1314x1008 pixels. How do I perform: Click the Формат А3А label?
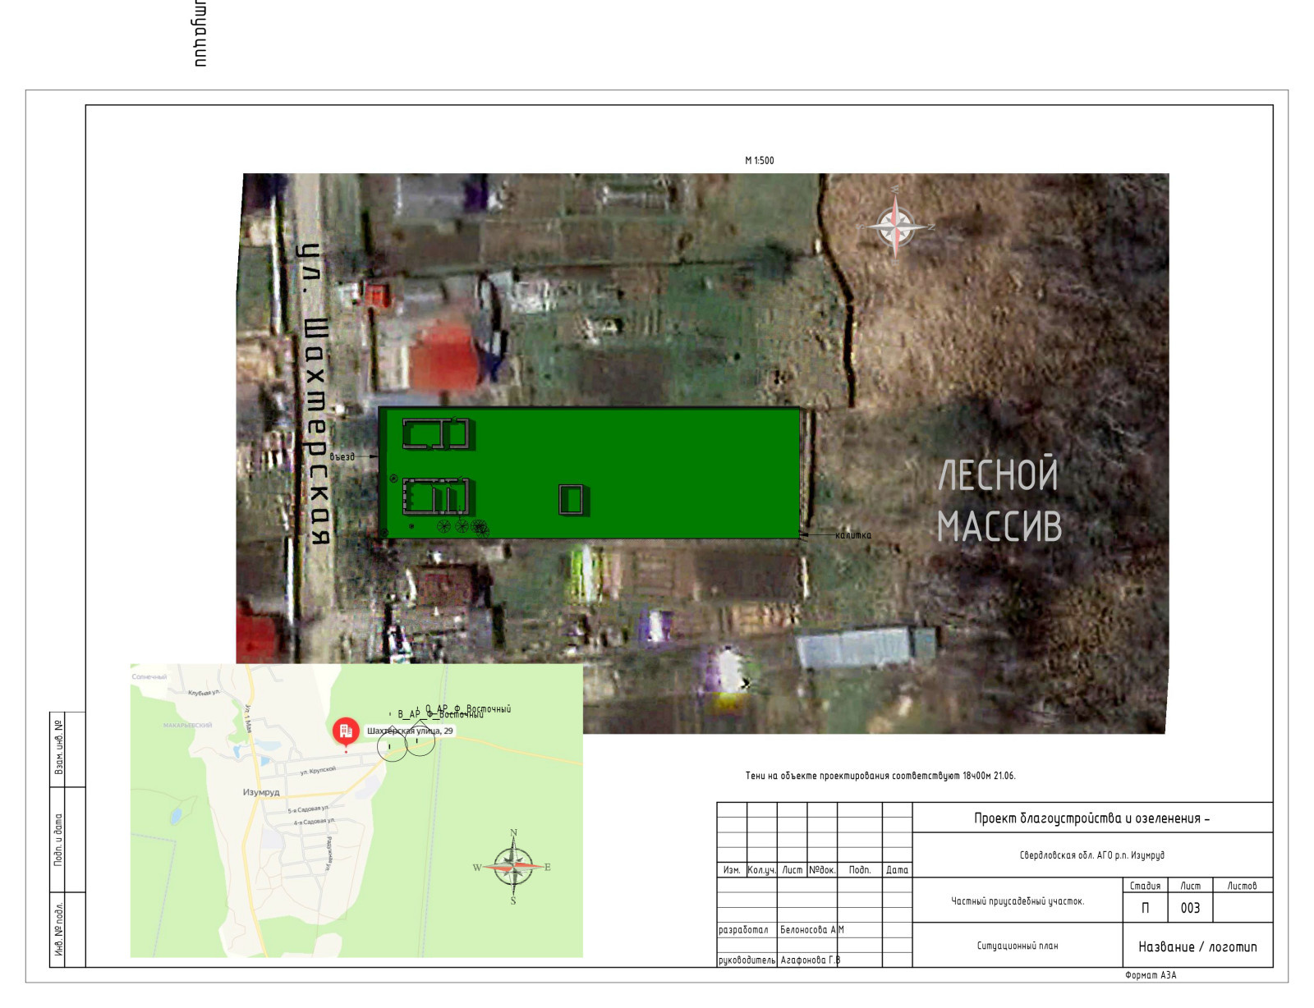tap(1151, 975)
